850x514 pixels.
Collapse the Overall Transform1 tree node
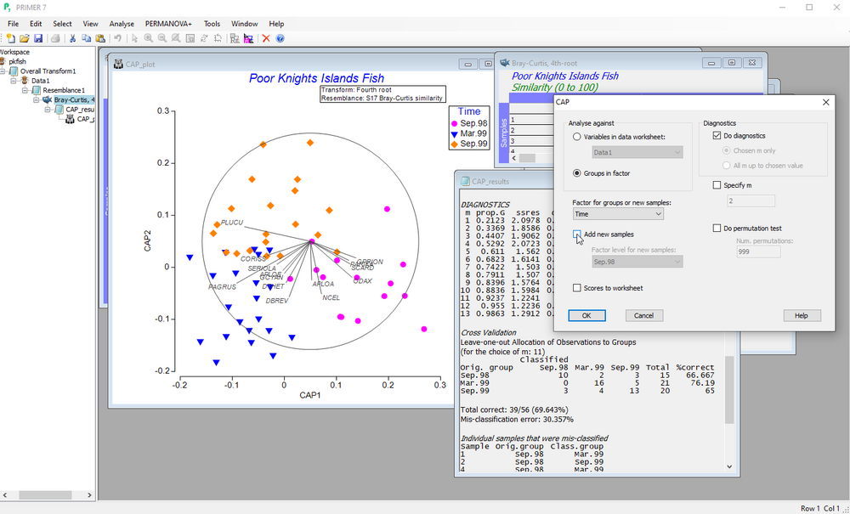[x=4, y=71]
